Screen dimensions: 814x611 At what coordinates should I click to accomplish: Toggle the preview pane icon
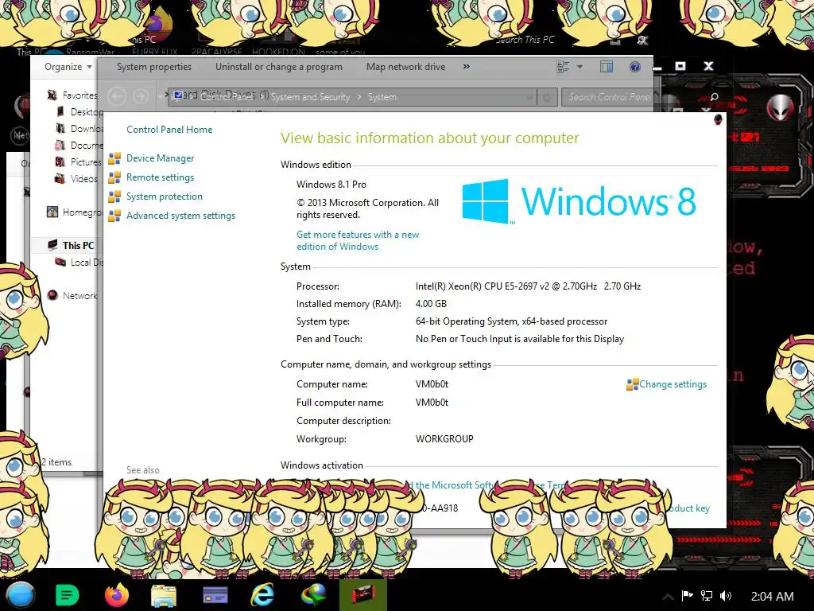607,67
